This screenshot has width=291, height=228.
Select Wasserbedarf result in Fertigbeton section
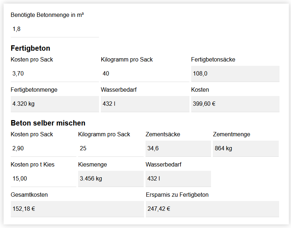(145, 104)
